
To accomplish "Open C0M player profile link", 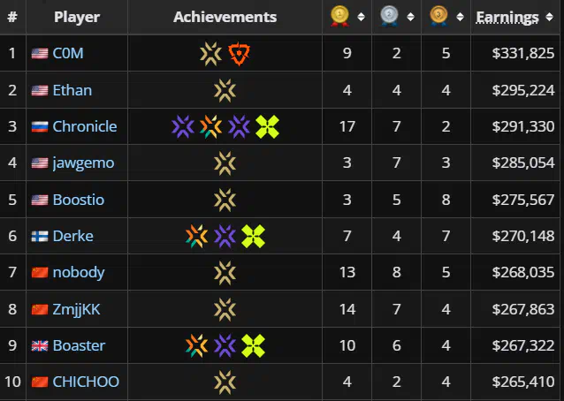I will (x=68, y=54).
